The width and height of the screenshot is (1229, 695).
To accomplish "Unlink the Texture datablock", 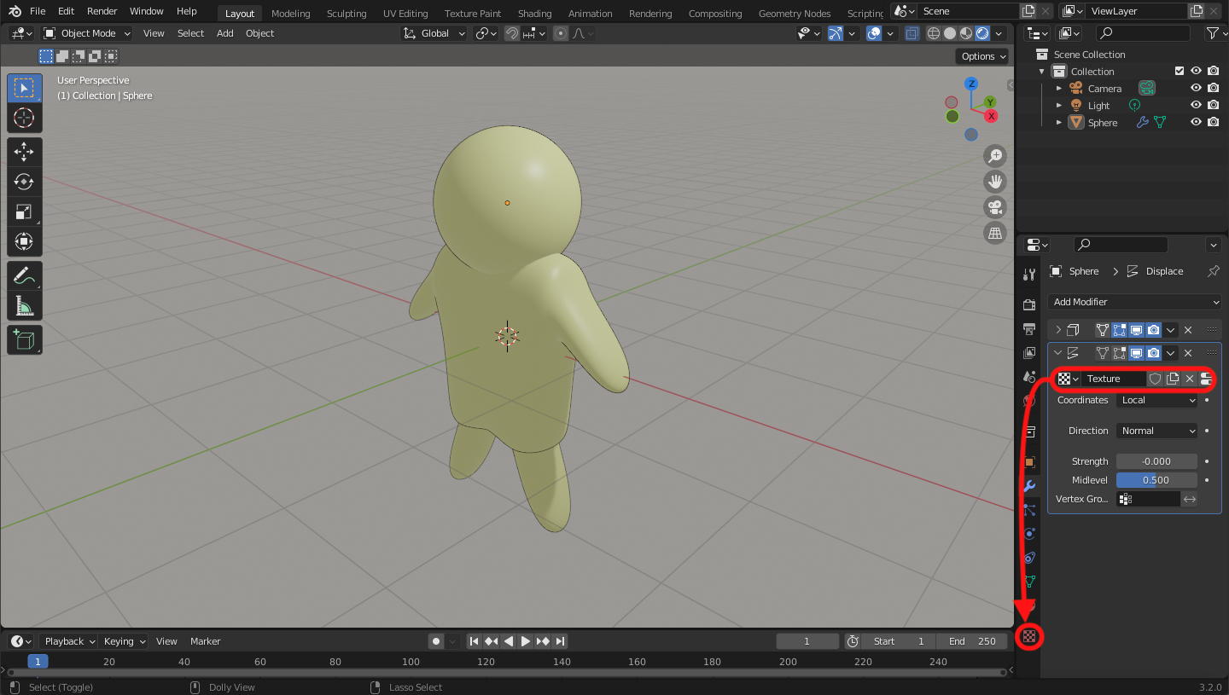I will click(1190, 379).
